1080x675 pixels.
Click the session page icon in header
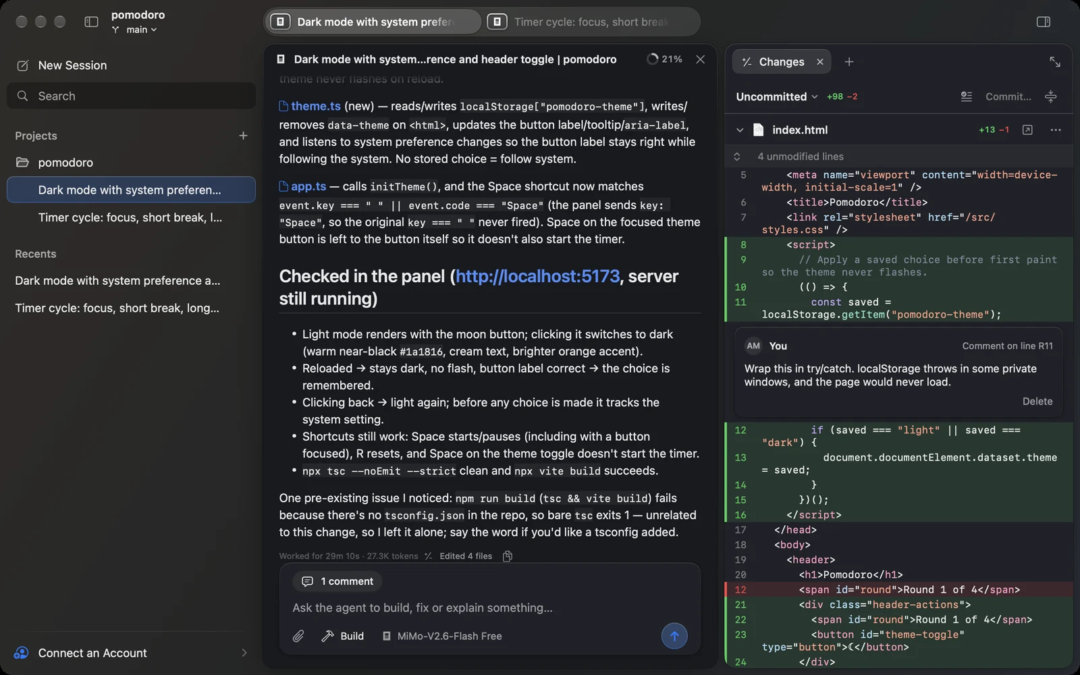[x=281, y=59]
